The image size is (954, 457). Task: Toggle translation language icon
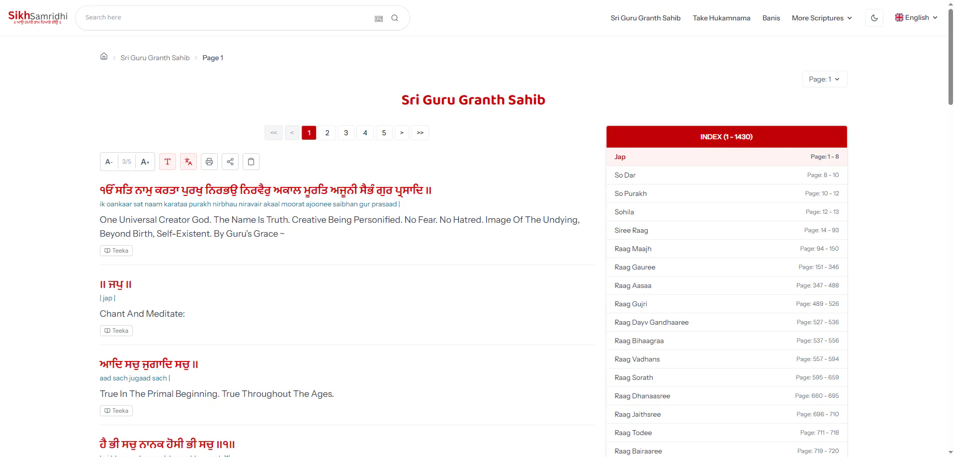point(188,162)
